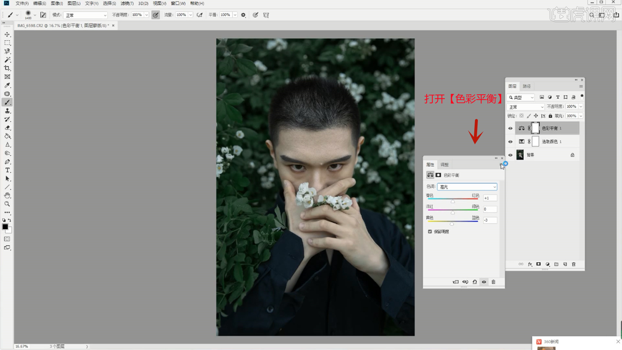Delete adjustment in Properties panel

click(493, 282)
